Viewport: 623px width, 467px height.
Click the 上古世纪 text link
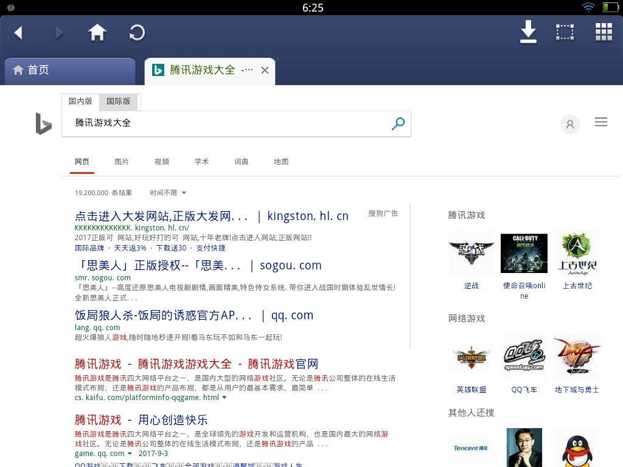[577, 286]
